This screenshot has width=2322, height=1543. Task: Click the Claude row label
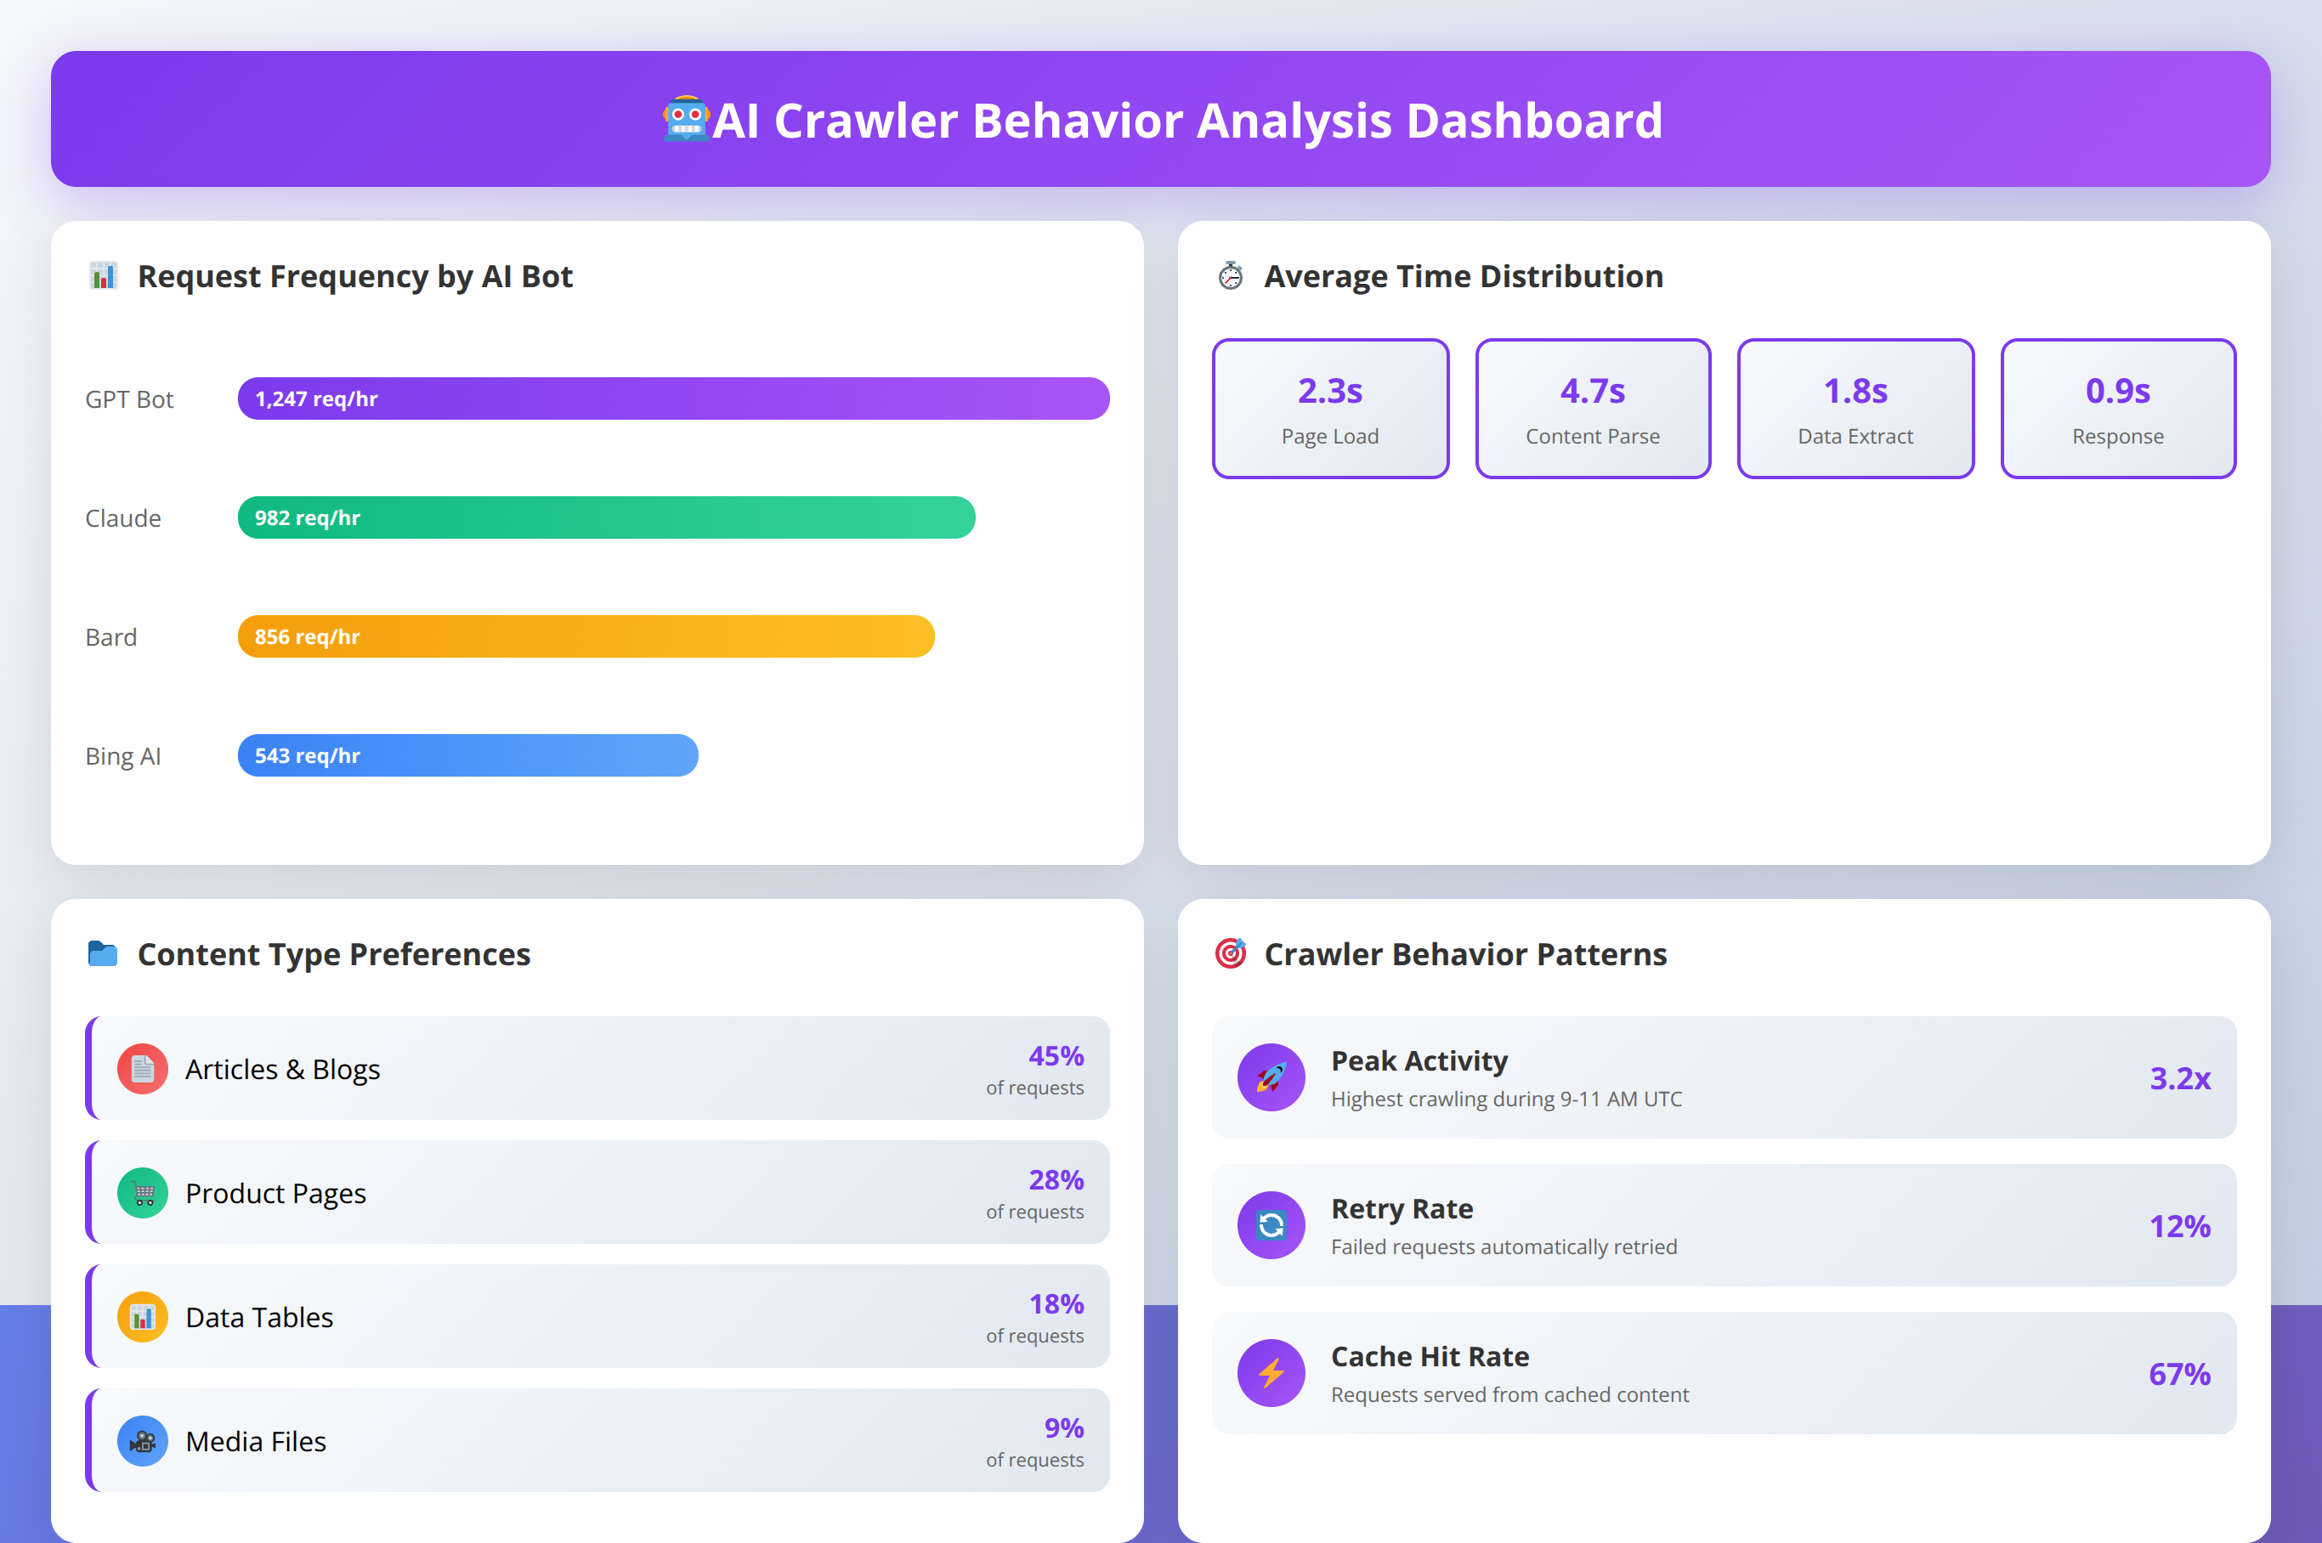coord(123,517)
